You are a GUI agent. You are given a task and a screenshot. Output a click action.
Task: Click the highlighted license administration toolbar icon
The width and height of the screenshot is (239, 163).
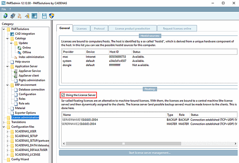(x=34, y=16)
